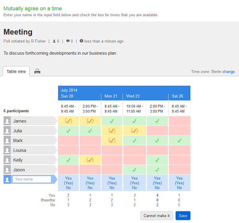
Task: Click Kelly's participant avatar icon
Action: click(7, 160)
